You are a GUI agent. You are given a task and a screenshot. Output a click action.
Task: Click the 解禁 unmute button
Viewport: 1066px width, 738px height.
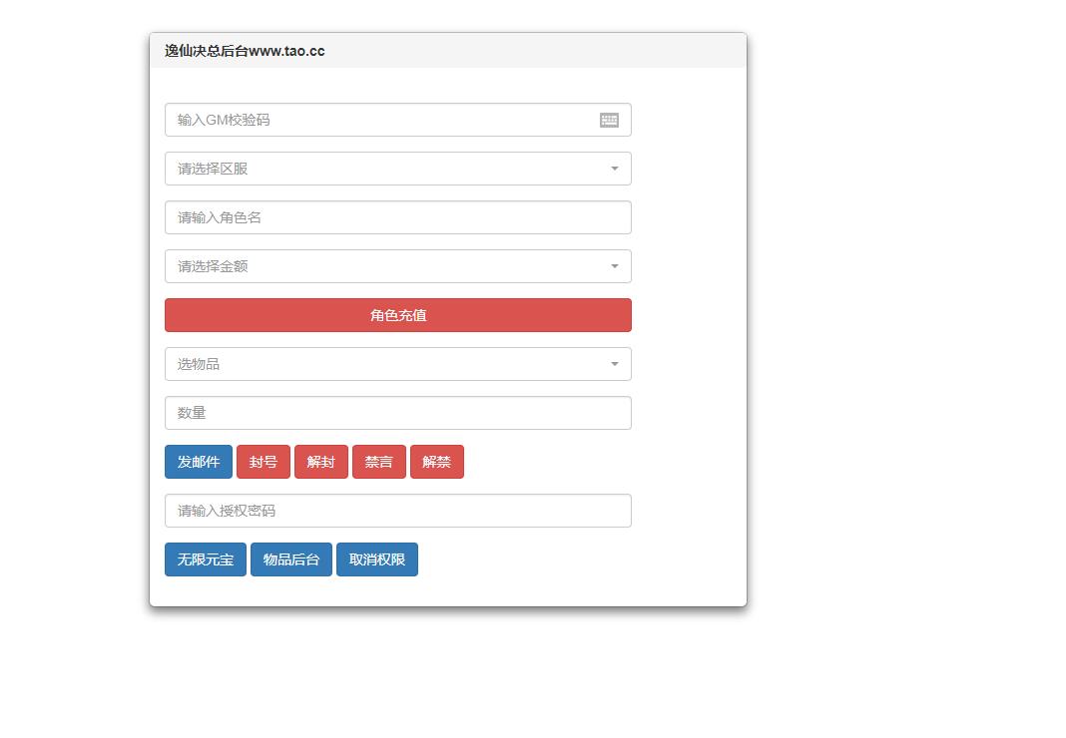tap(437, 462)
